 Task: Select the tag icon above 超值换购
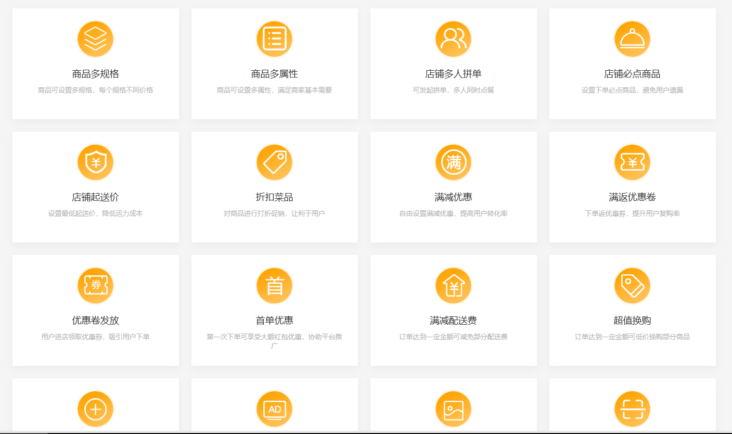pos(632,286)
